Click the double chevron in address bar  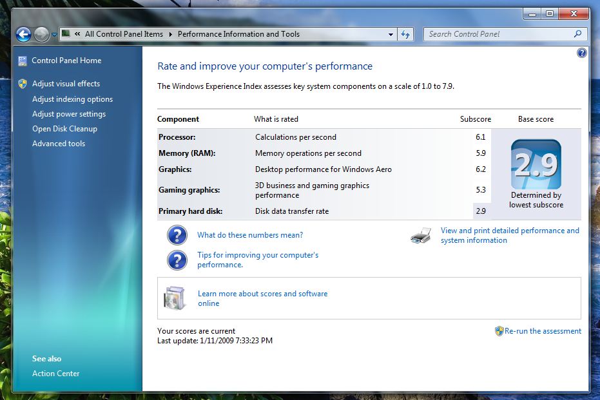[77, 34]
